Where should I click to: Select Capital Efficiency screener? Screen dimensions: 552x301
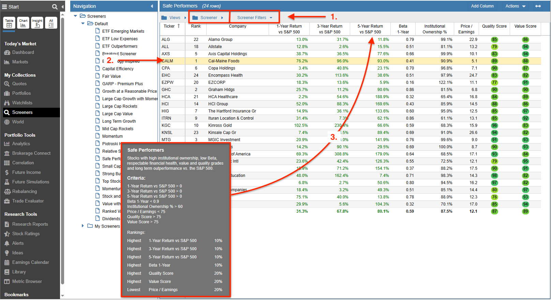pyautogui.click(x=118, y=69)
